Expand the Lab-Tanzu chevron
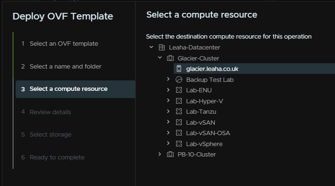The height and width of the screenshot is (186, 335). 168,111
